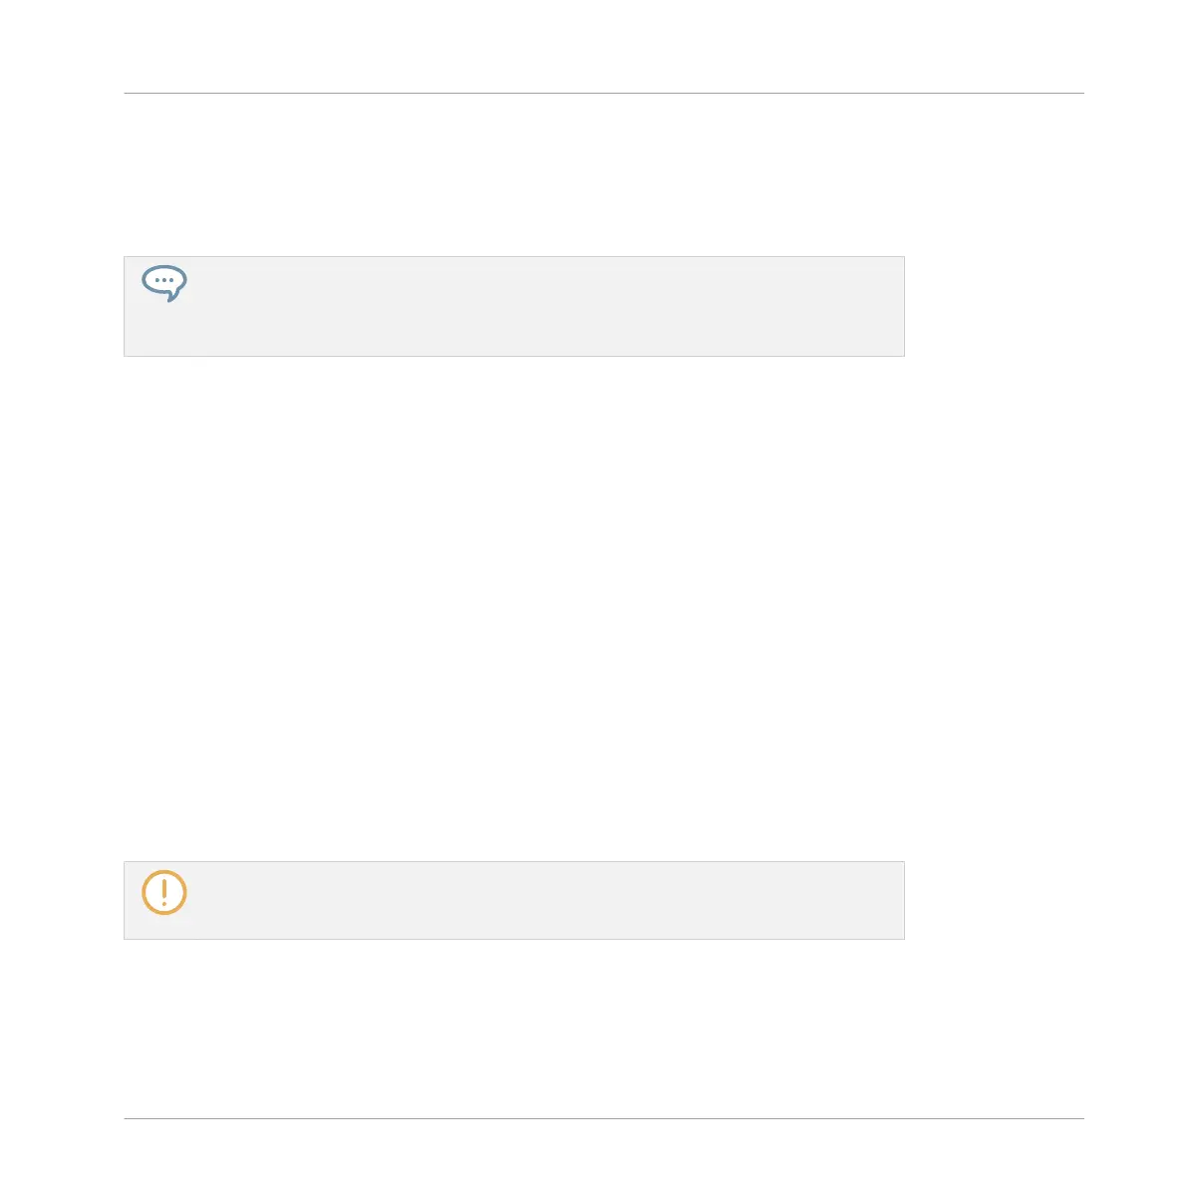Image resolution: width=1187 pixels, height=1187 pixels.
Task: Click inside the gray warning note box
Action: pyautogui.click(x=514, y=900)
